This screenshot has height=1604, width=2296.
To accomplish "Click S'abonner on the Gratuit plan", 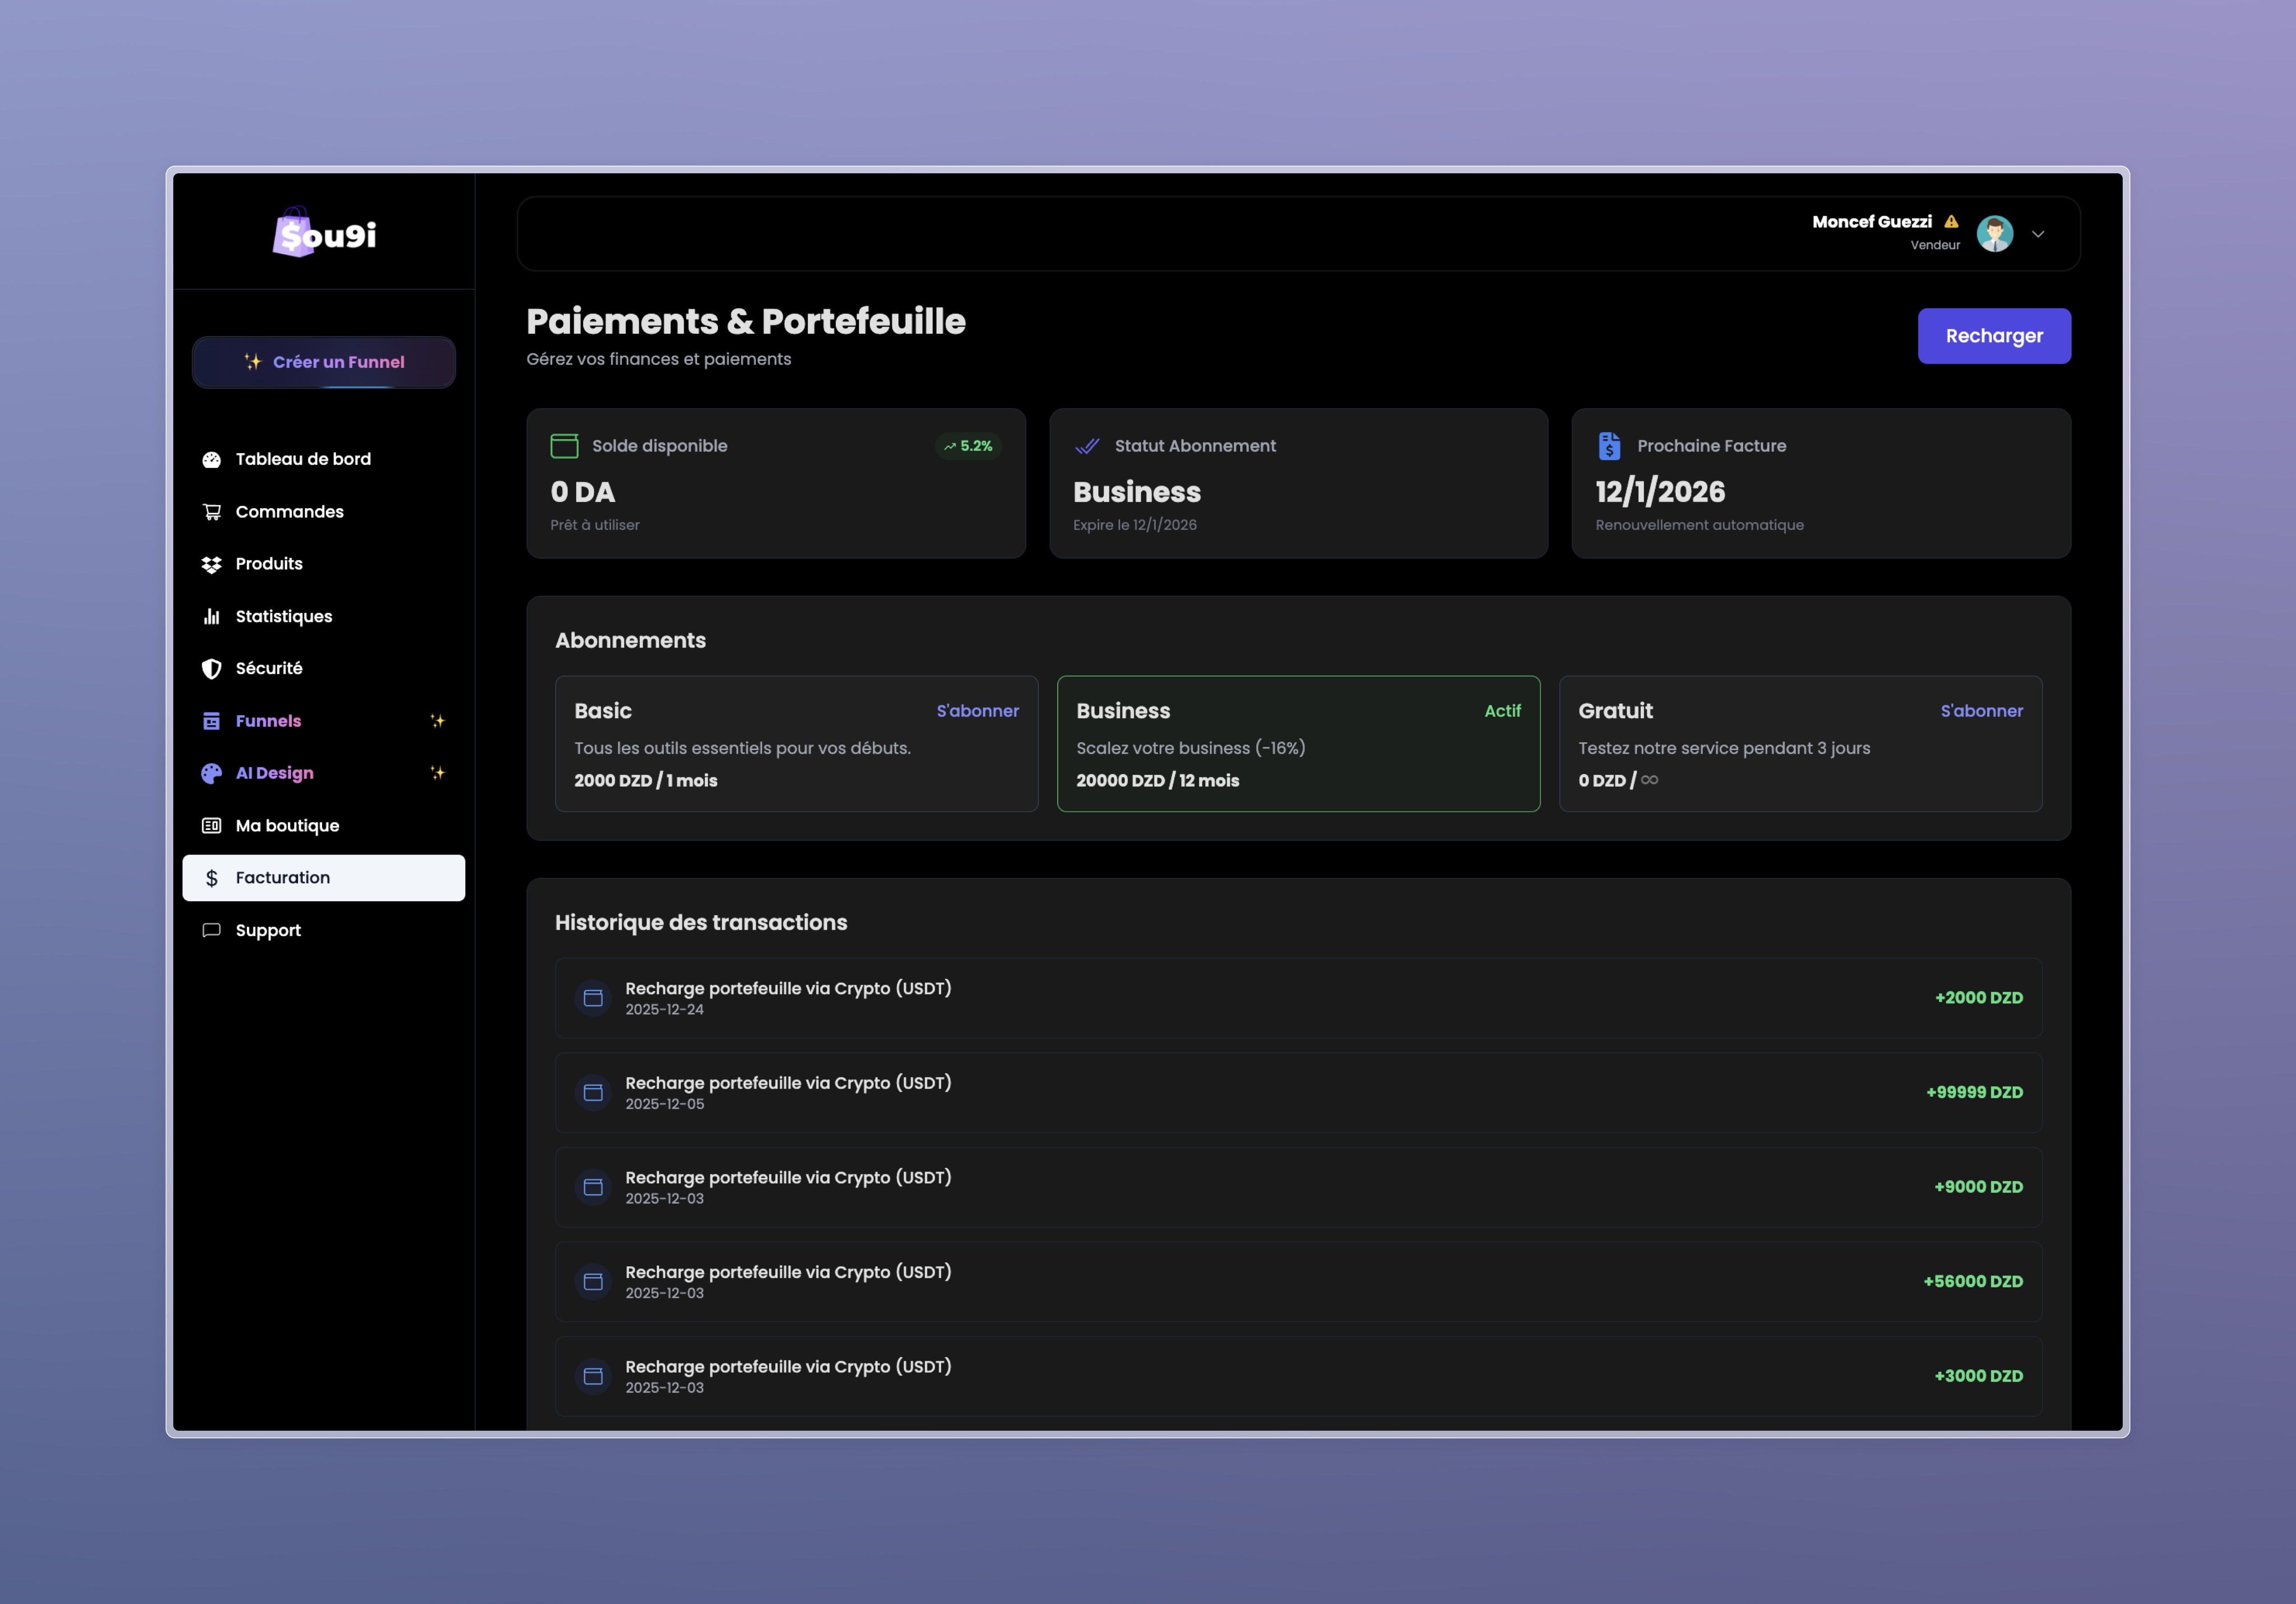I will 1981,711.
